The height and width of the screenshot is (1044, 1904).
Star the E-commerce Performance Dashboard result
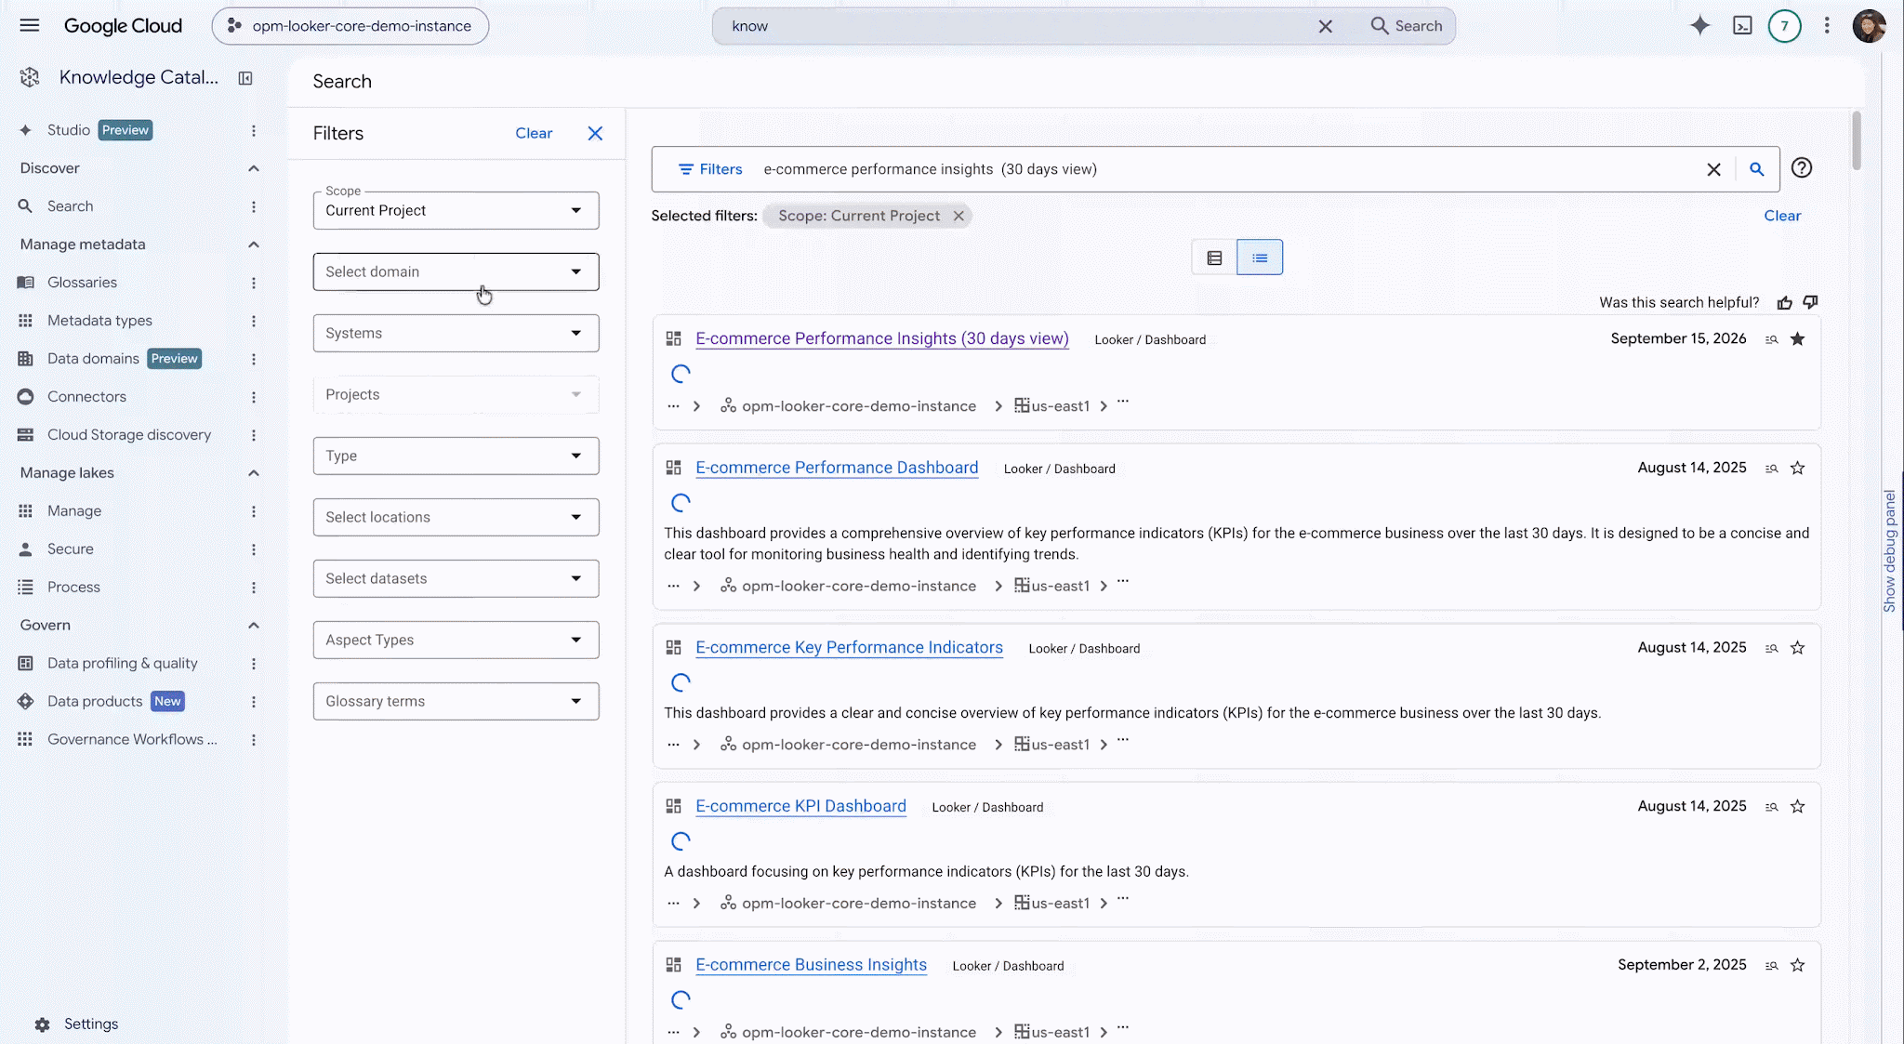(x=1797, y=468)
